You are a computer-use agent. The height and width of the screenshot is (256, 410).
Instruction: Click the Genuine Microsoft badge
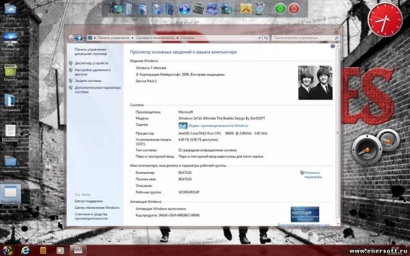coord(305,214)
